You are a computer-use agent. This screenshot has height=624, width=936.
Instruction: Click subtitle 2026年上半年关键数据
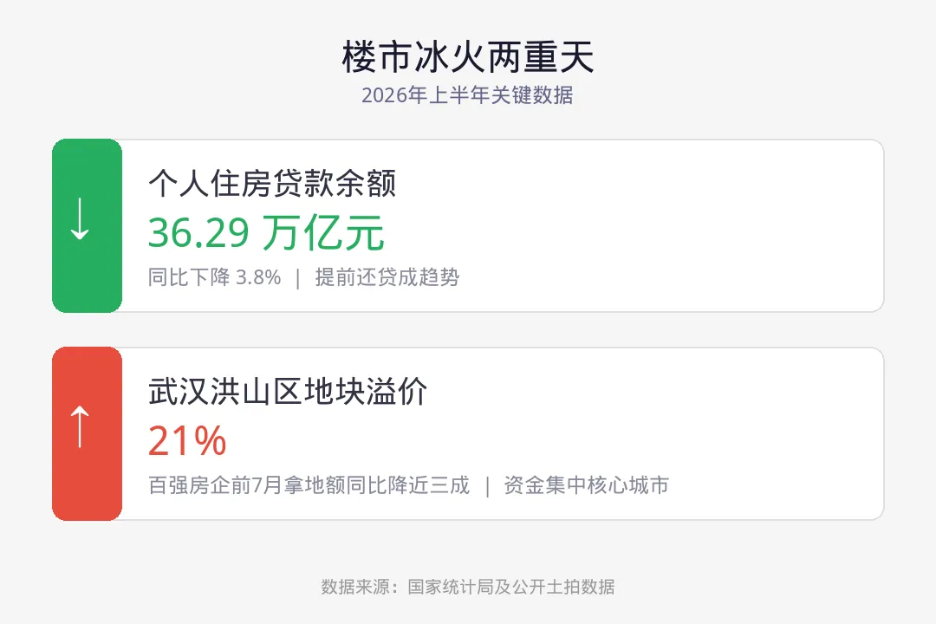click(467, 95)
